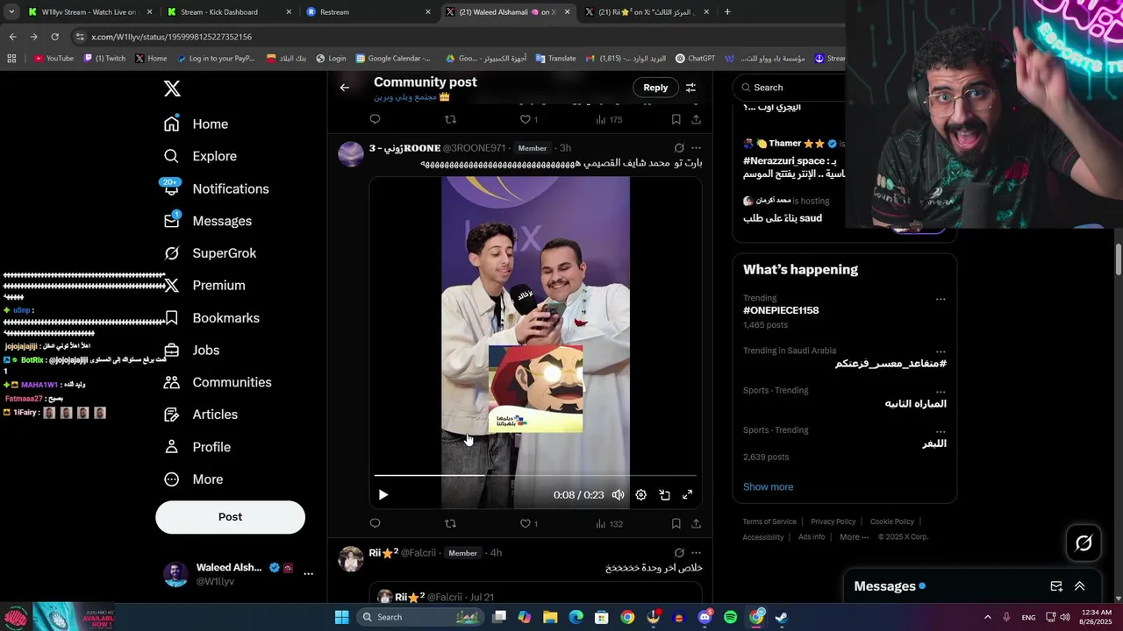1123x631 pixels.
Task: Bookmark the upper post with 175 views
Action: click(x=676, y=119)
